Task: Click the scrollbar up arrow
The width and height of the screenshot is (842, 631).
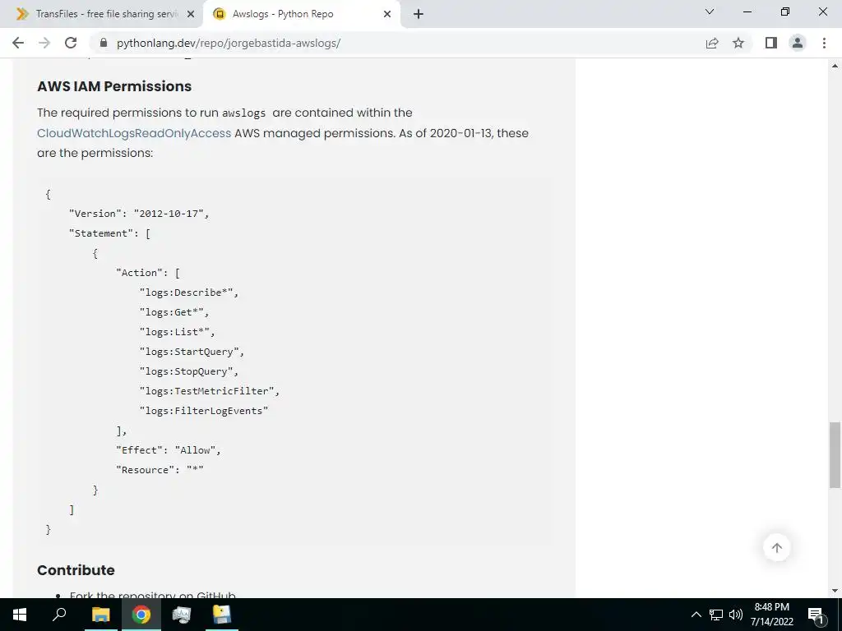Action: [x=835, y=66]
